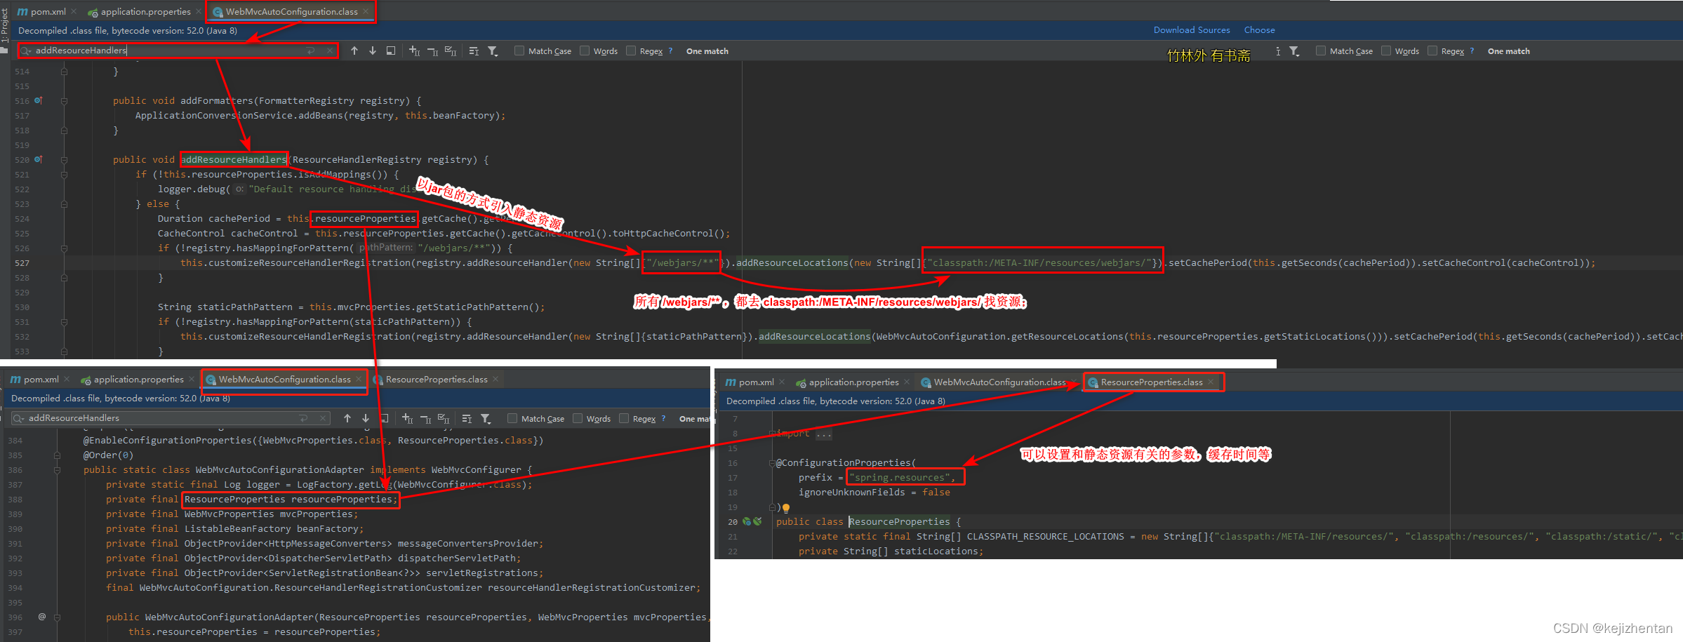Open search history magnifier dropdown in top search field
The height and width of the screenshot is (642, 1683).
pos(26,51)
